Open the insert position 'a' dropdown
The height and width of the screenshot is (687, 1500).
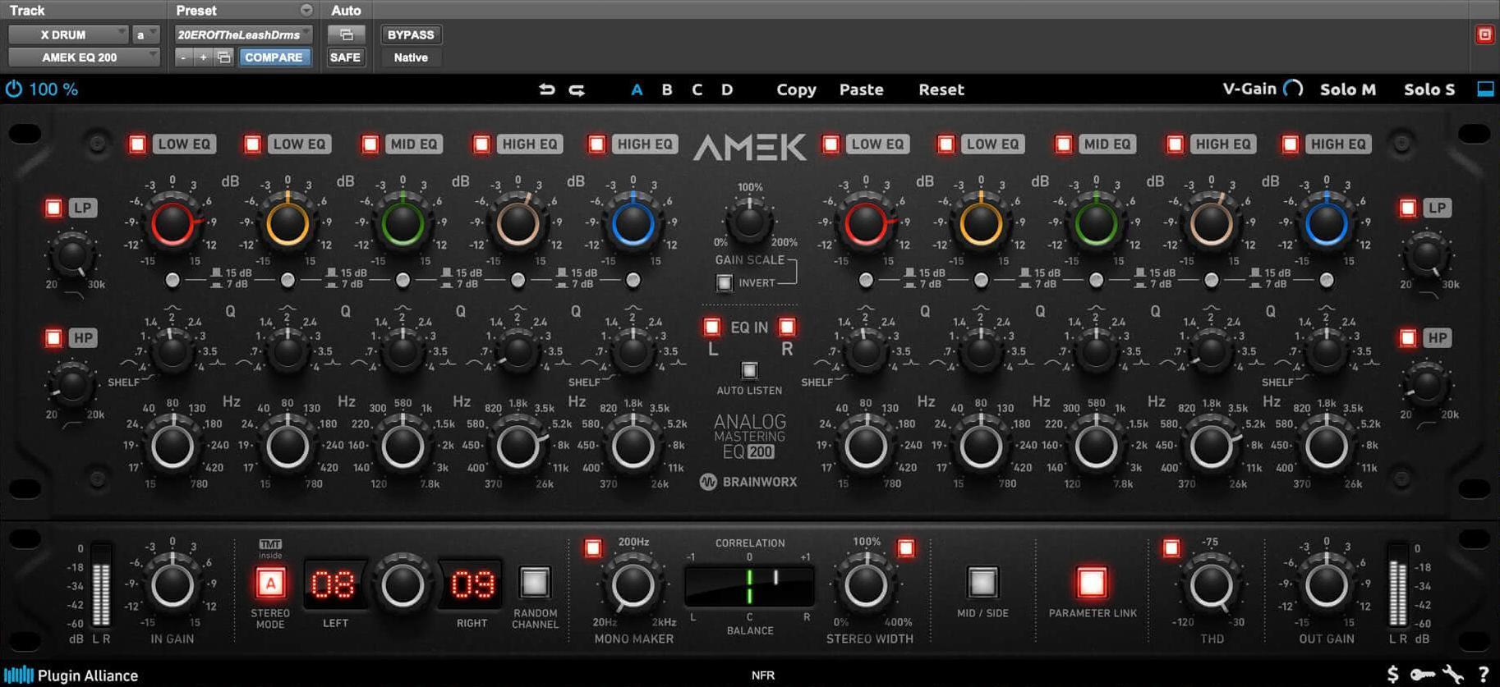(146, 34)
